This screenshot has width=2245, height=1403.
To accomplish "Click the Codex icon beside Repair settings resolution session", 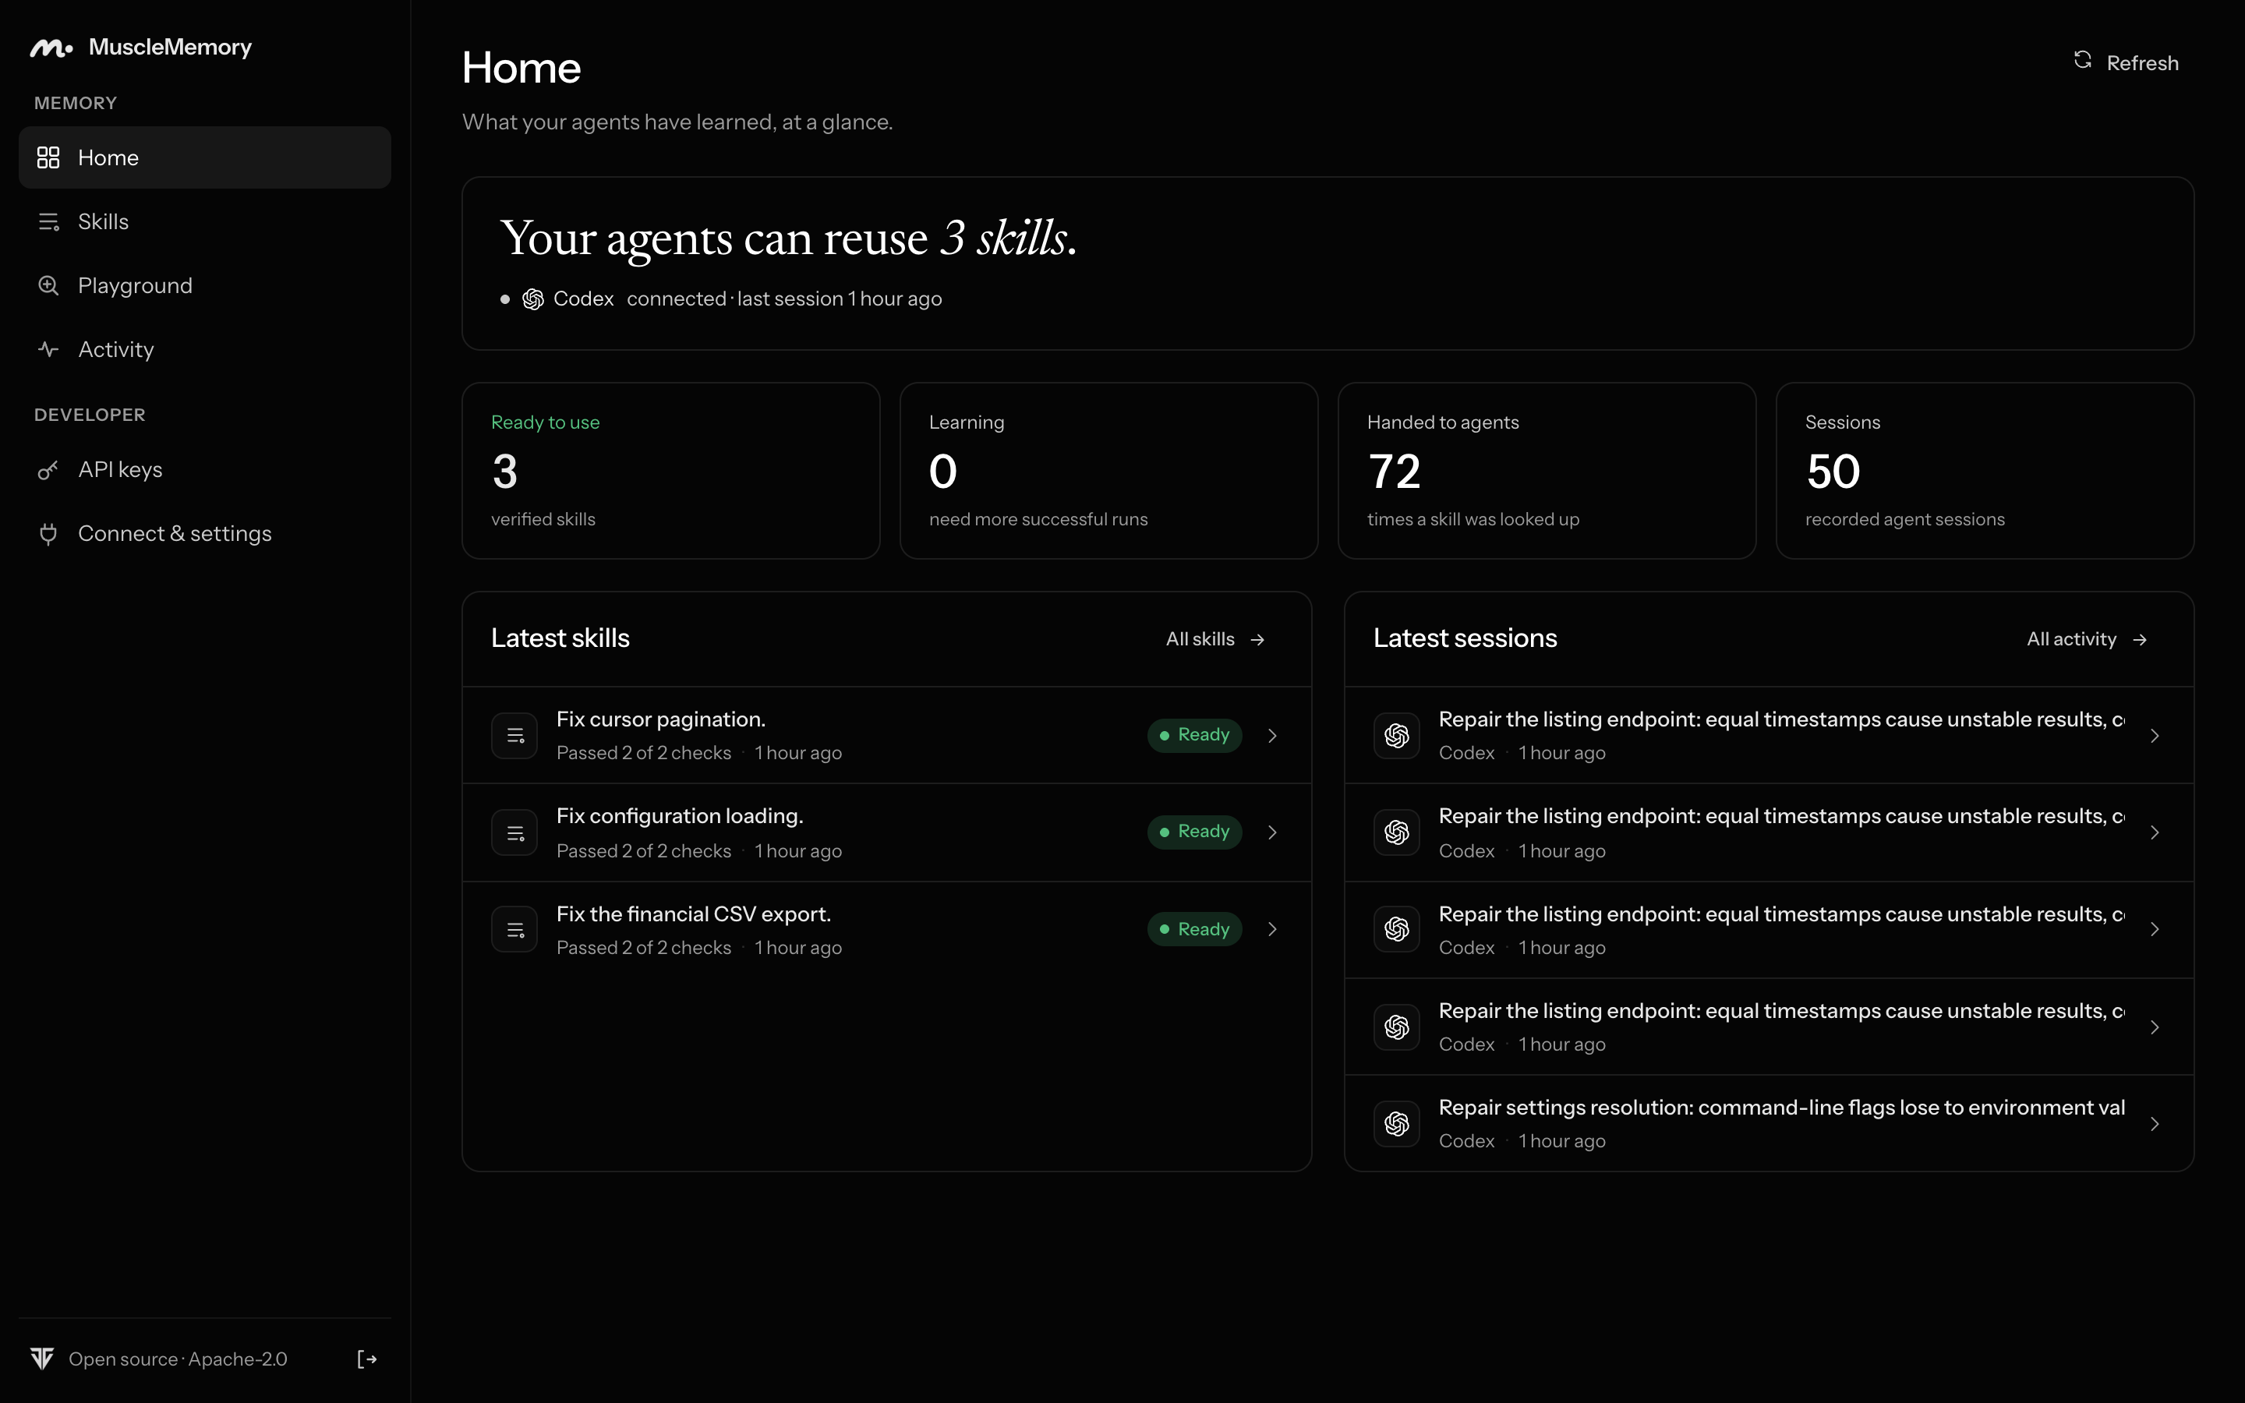I will point(1397,1124).
